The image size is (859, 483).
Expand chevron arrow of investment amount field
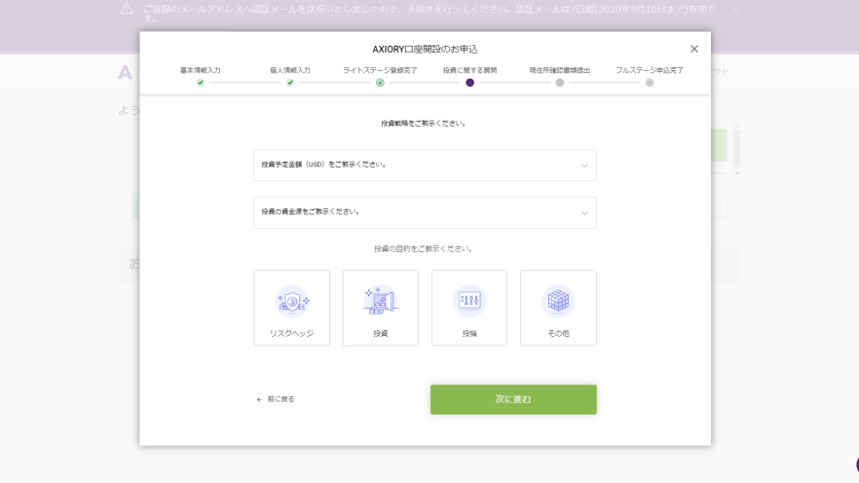coord(584,166)
